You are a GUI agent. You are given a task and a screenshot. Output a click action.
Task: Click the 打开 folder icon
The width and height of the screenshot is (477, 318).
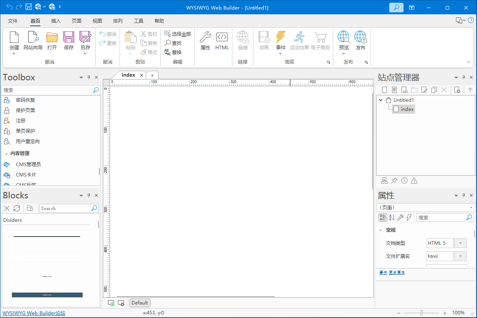pos(52,37)
